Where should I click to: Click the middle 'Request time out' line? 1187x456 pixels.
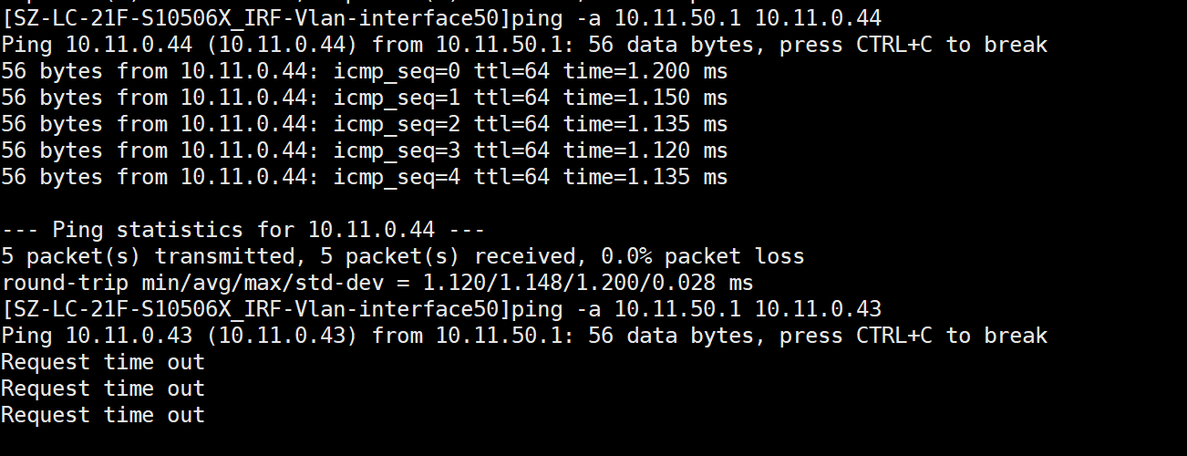[103, 389]
